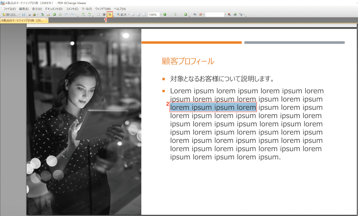Click the green plus zoom-in button
This screenshot has width=358, height=216.
(186, 15)
